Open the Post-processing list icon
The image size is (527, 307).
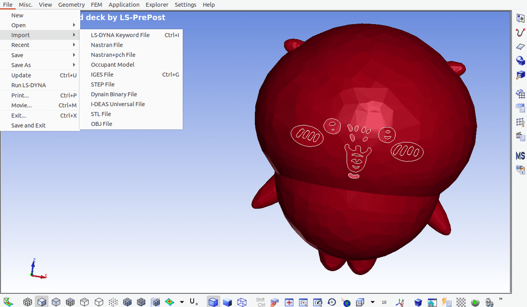[x=520, y=136]
